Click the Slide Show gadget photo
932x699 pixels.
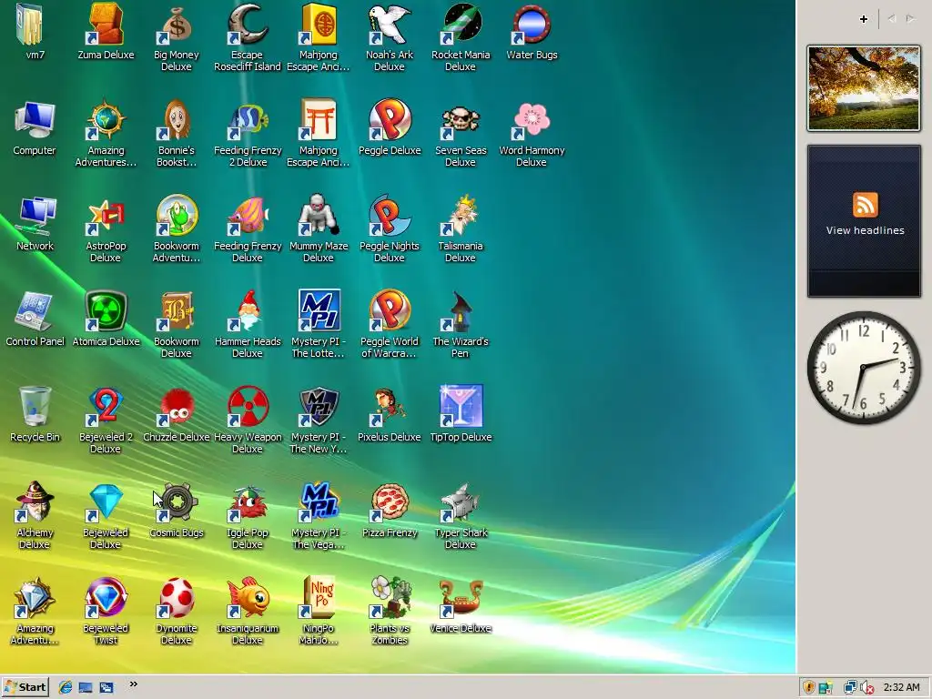pos(864,88)
